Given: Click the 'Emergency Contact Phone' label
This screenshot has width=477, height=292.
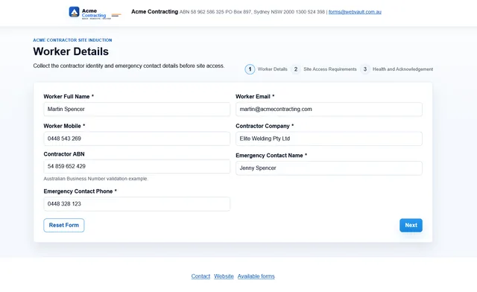Looking at the screenshot, I should 80,191.
